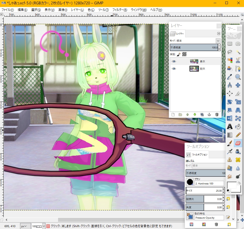Open the レイヤー menu in the menu bar
The width and height of the screenshot is (244, 229).
pos(77,10)
